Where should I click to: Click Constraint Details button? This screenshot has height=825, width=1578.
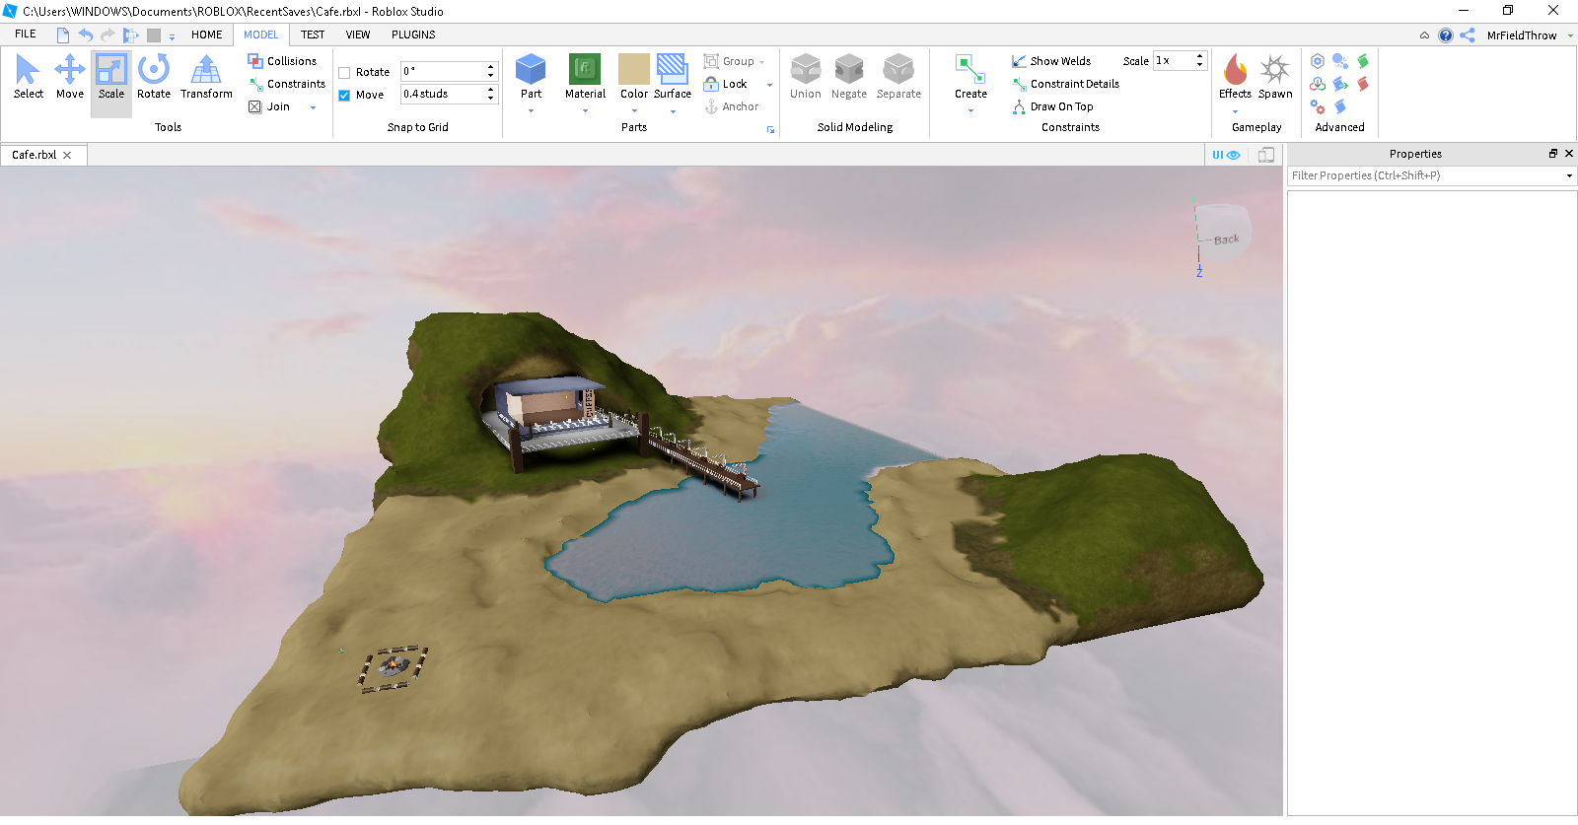click(1066, 84)
